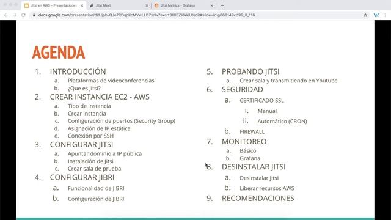The width and height of the screenshot is (391, 220).
Task: Close the Jitsi Meet tab
Action: [147, 5]
